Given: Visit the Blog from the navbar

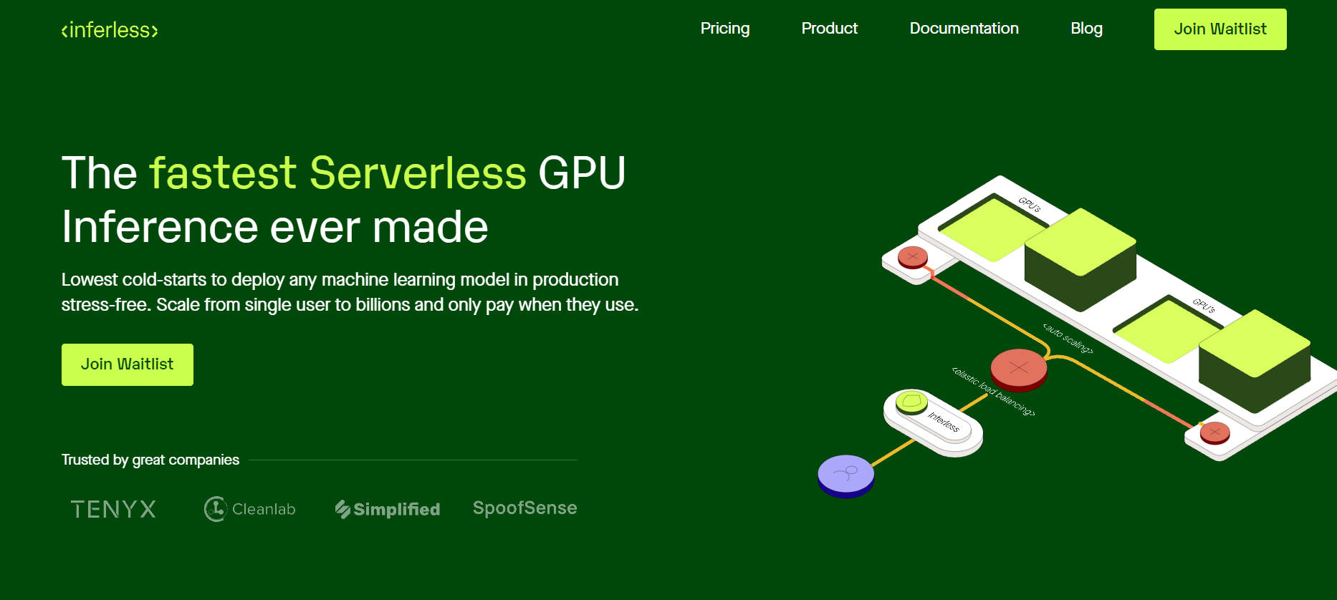Looking at the screenshot, I should tap(1086, 29).
